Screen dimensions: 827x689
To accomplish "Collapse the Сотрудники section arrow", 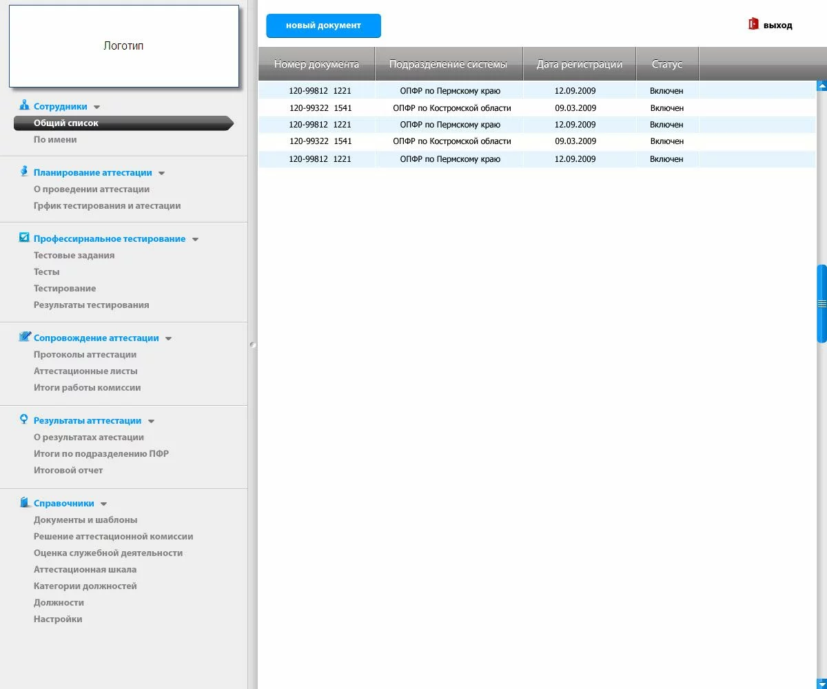I will coord(96,107).
